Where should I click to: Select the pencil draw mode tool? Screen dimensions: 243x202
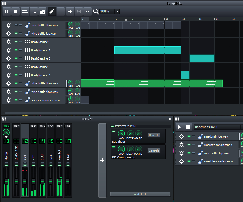coord(52,11)
